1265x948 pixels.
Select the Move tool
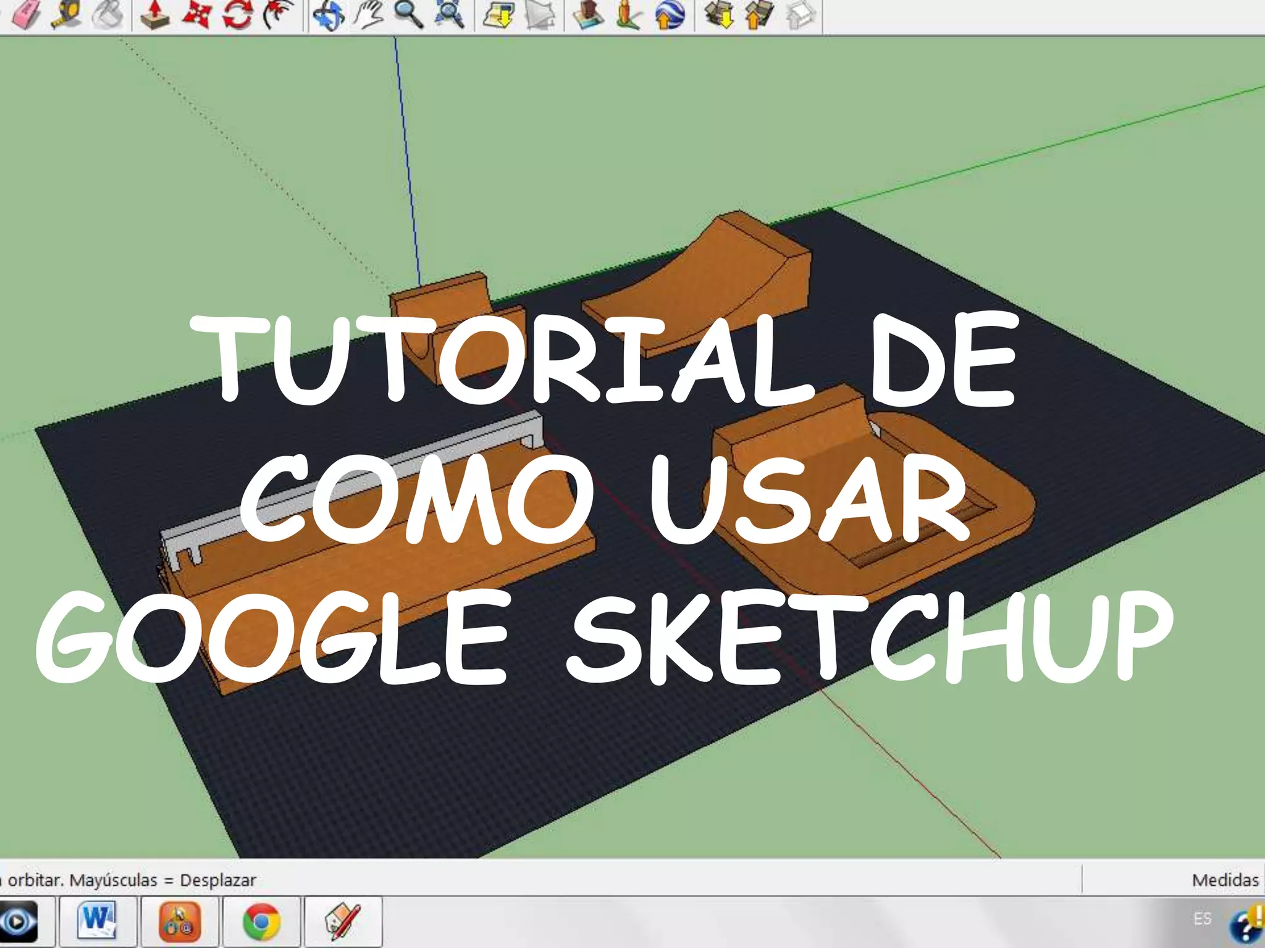[196, 14]
